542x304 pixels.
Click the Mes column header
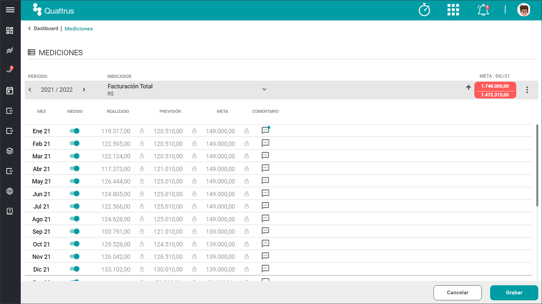[42, 111]
